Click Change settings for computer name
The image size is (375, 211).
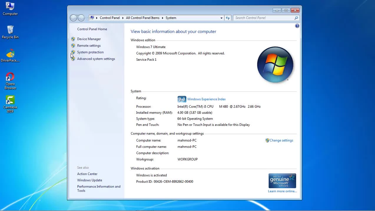(281, 140)
